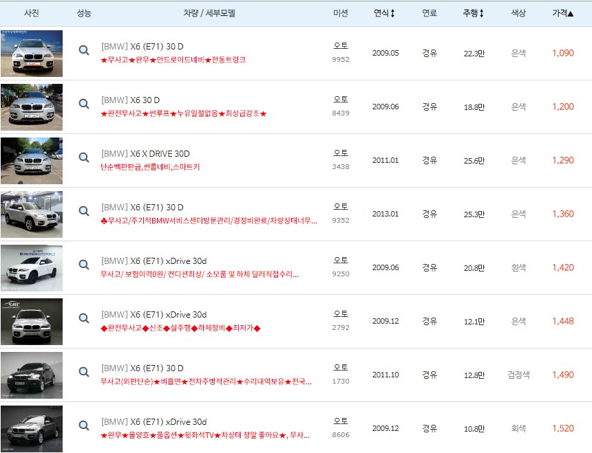The height and width of the screenshot is (453, 592).
Task: Open performance check for the 1,520 car
Action: 84,425
